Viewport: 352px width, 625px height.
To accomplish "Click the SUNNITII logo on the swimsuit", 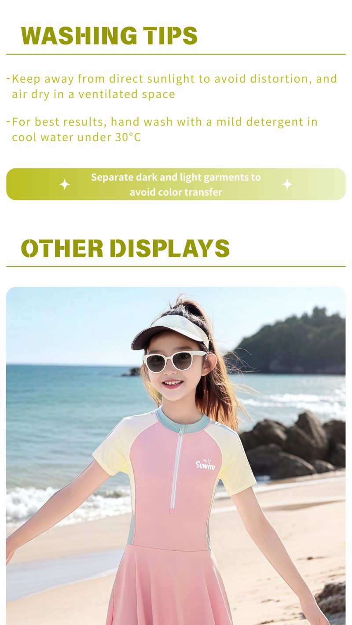I will click(205, 465).
